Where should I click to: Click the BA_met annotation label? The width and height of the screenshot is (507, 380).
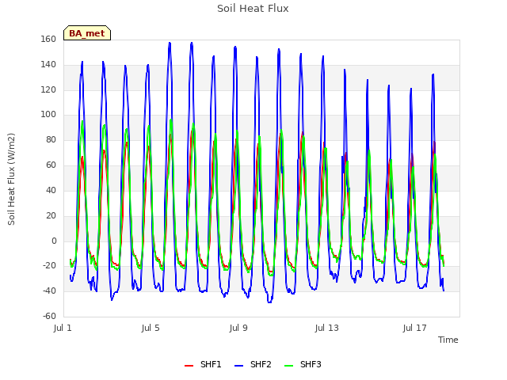pyautogui.click(x=87, y=33)
